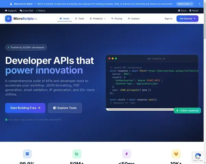Screen dimensions: 206x164
Task: Expand the Products dropdown menu
Action: point(98,18)
